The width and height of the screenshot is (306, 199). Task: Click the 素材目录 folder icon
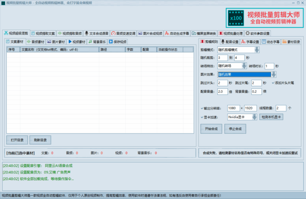284,42
